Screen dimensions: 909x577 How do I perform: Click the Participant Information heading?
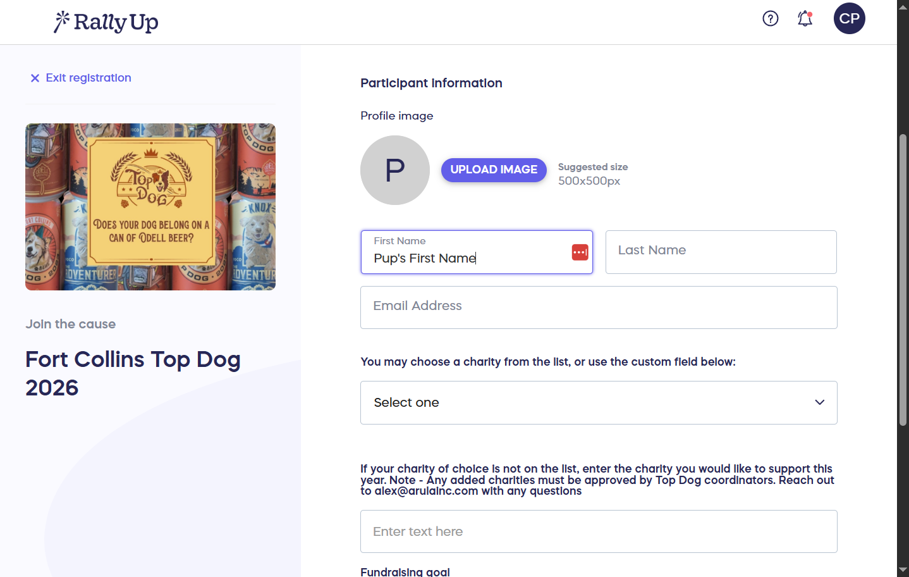[431, 83]
